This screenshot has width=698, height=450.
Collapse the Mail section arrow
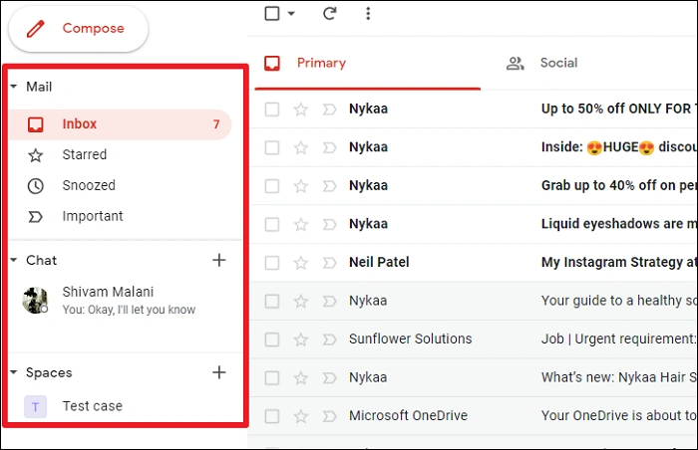(x=14, y=87)
